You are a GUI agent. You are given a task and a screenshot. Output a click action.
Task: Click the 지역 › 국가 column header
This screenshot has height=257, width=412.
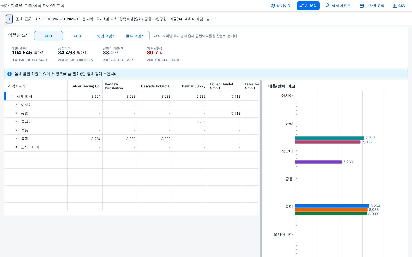37,86
